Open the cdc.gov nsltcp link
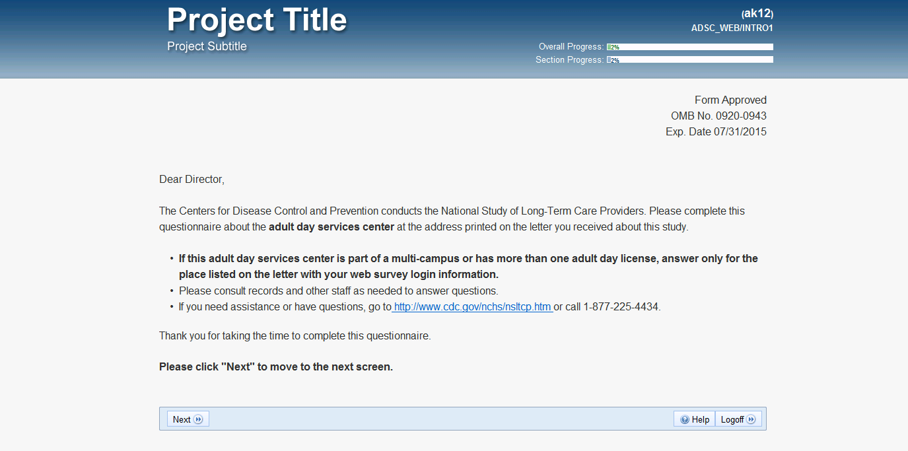Image resolution: width=908 pixels, height=451 pixels. point(472,307)
